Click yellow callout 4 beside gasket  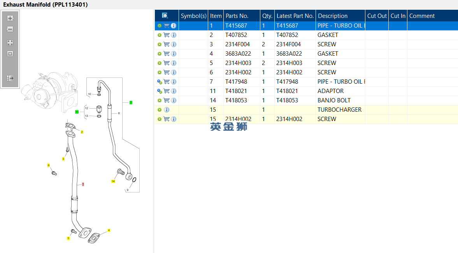[109, 230]
